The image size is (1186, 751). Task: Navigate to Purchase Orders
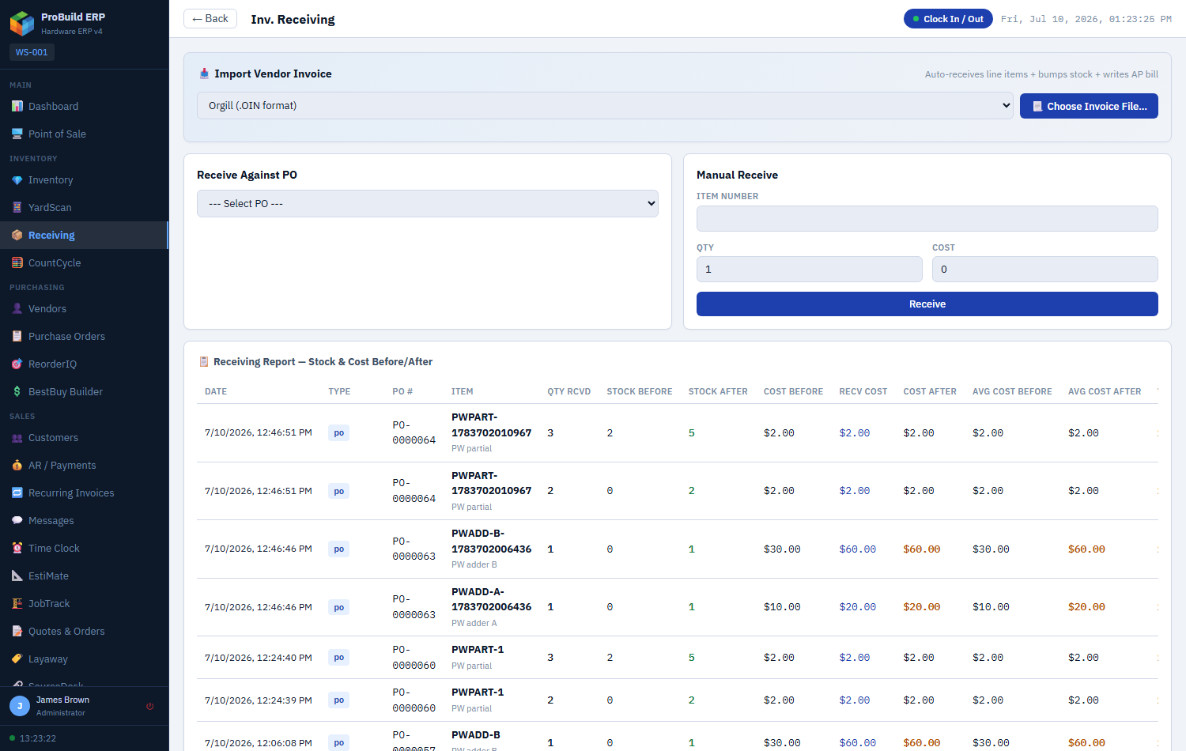(84, 336)
